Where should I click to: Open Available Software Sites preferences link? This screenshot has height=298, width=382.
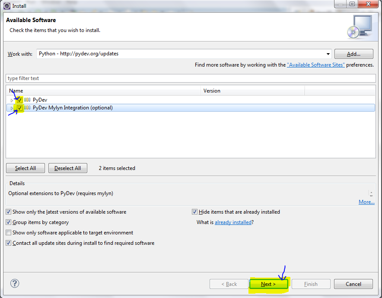tap(316, 65)
